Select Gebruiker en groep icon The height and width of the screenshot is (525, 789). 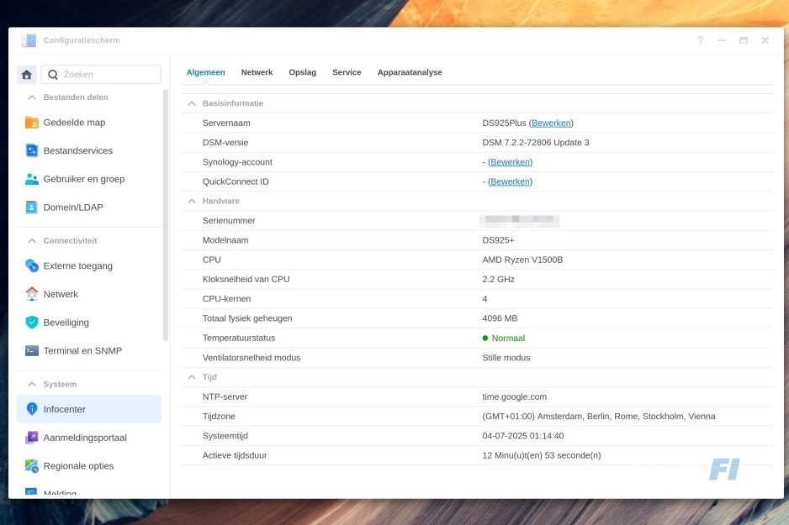coord(32,179)
